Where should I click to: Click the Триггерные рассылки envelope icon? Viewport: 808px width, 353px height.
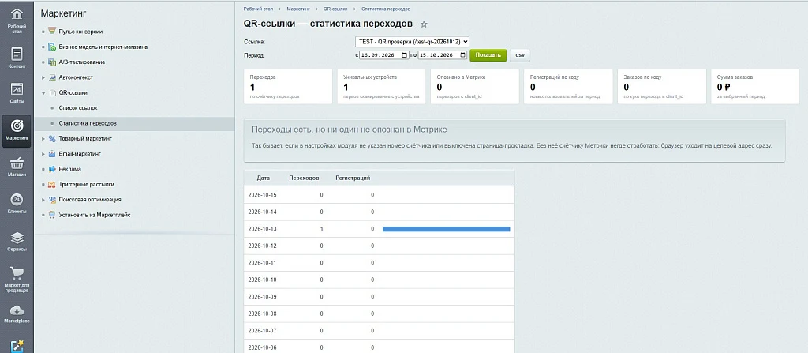51,184
